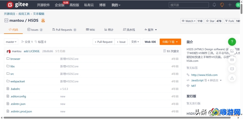Open the notifications bell icon
This screenshot has width=243, height=119.
click(x=214, y=5)
